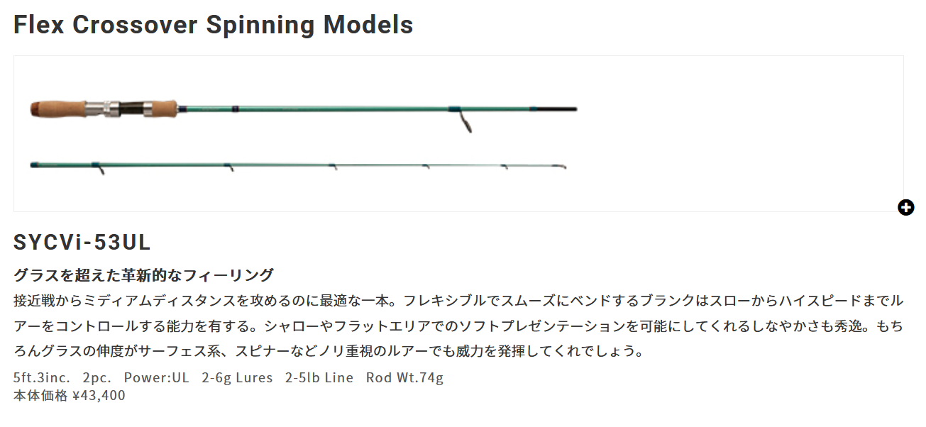Image resolution: width=926 pixels, height=427 pixels.
Task: Click the Rod Wt.74g spec
Action: (404, 378)
